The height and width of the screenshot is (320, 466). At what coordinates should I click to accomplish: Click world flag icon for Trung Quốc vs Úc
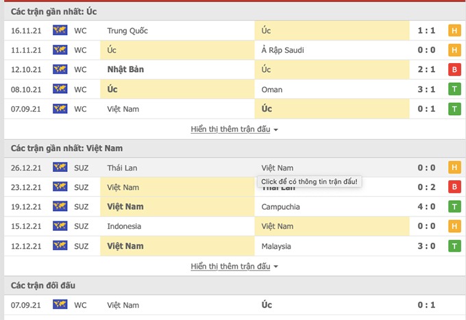point(59,31)
